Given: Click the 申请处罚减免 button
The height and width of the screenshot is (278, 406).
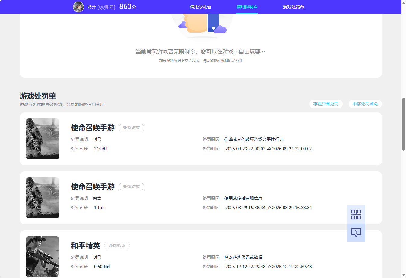Looking at the screenshot, I should coord(365,104).
